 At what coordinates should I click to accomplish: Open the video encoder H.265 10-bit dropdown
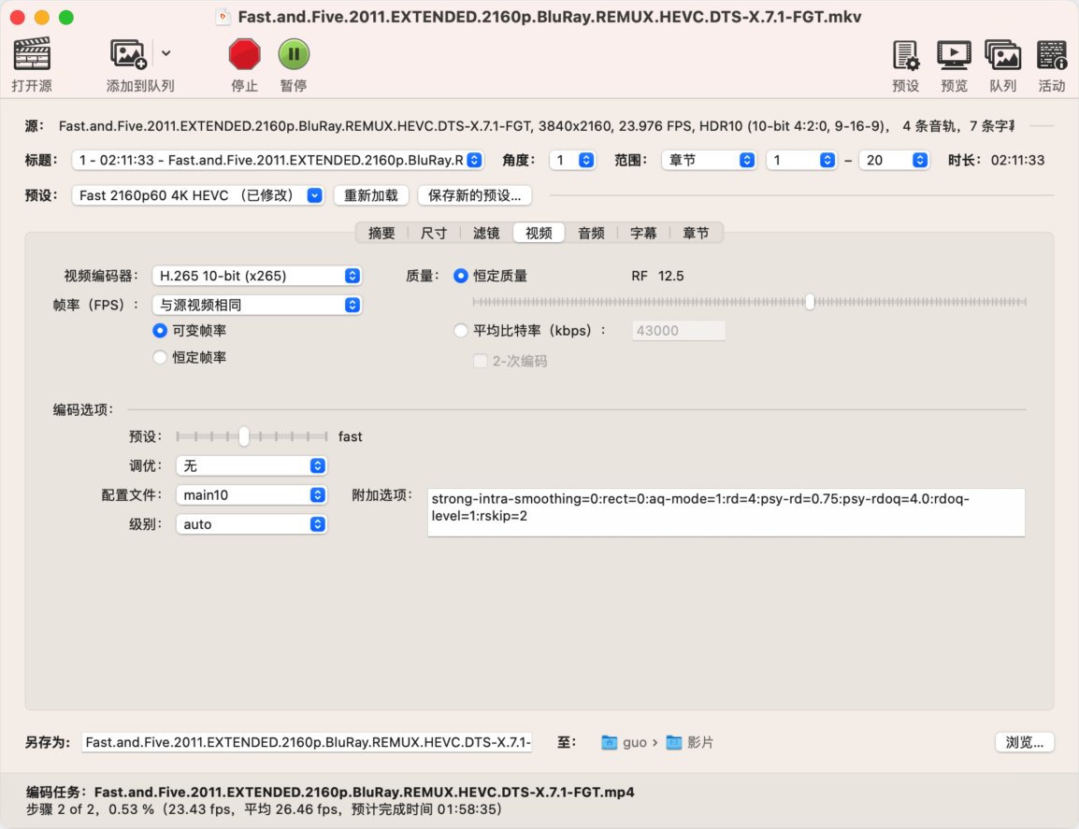257,276
